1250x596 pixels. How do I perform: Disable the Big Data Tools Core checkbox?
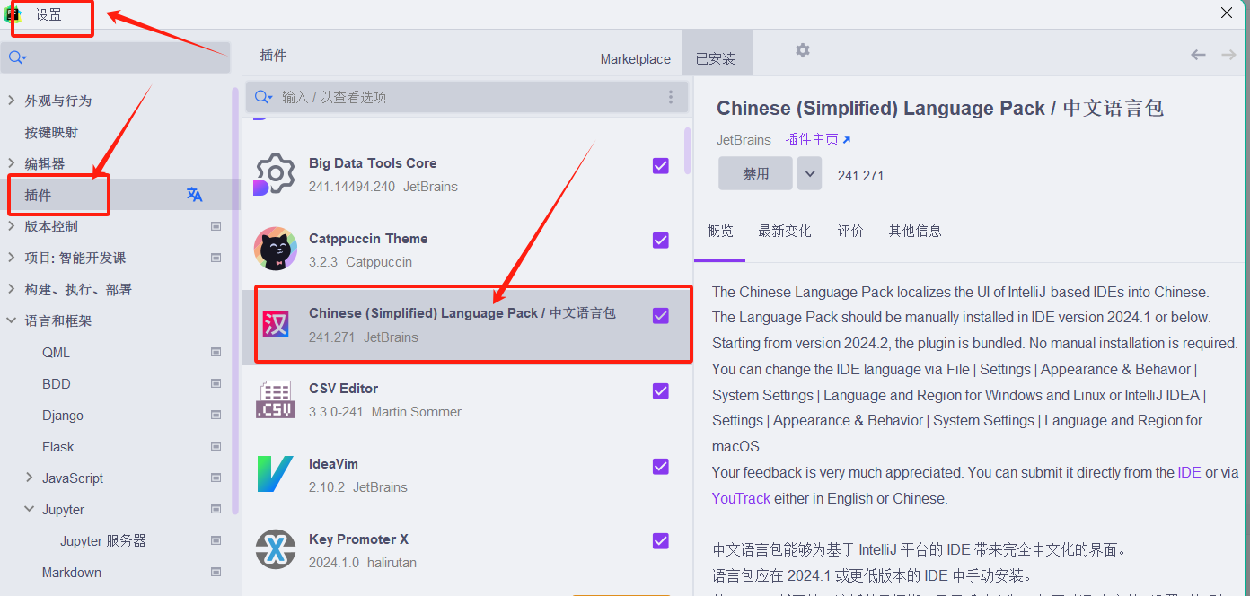click(661, 165)
